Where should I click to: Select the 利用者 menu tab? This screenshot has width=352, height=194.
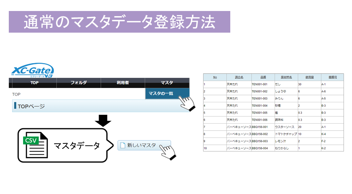tap(122, 83)
